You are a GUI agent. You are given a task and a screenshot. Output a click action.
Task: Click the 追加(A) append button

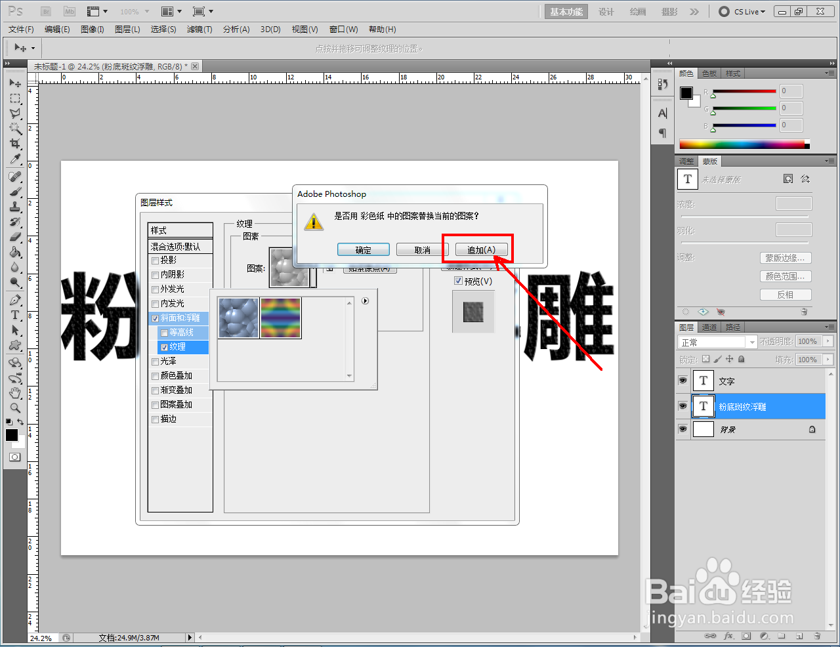point(481,250)
